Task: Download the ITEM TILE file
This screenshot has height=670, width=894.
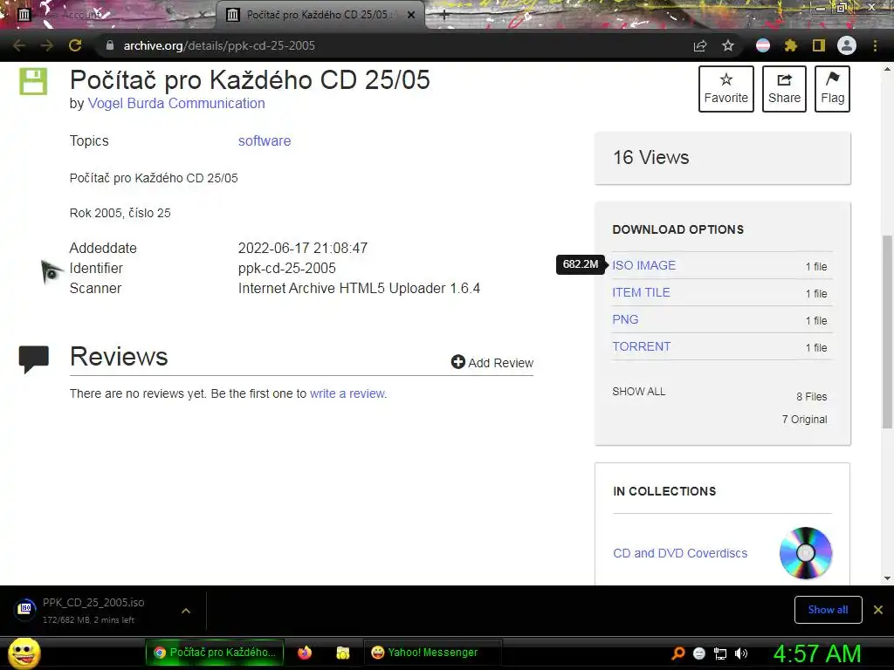Action: point(641,292)
